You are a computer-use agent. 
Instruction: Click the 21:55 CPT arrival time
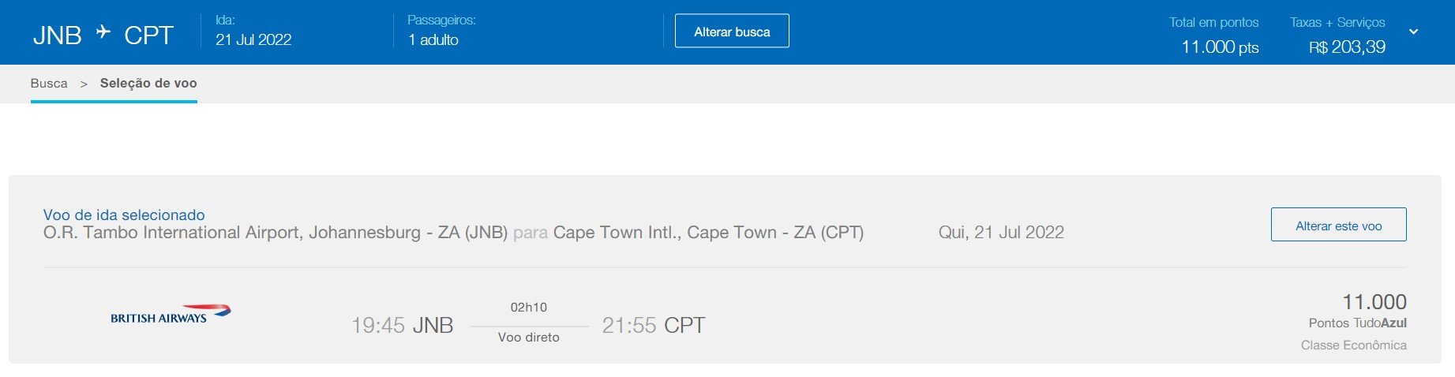(653, 325)
